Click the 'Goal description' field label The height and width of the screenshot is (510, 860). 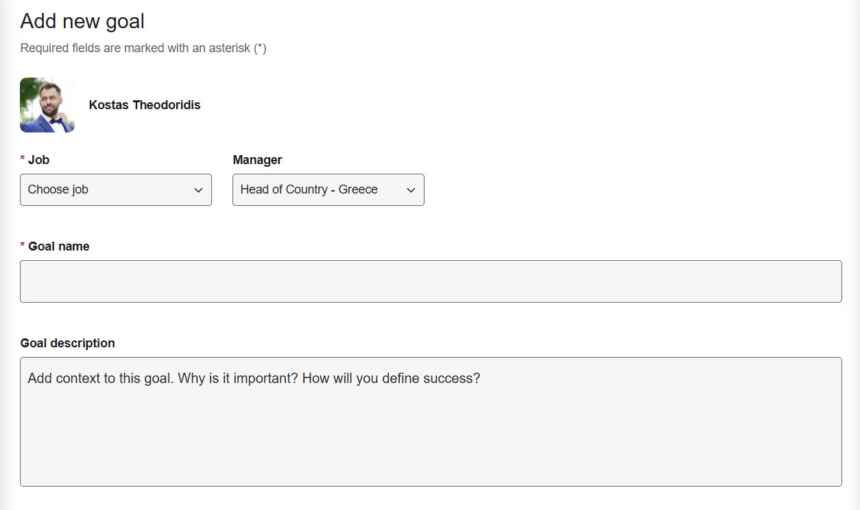[x=68, y=343]
